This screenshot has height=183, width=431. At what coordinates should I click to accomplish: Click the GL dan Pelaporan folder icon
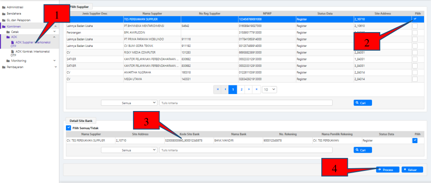click(3, 20)
